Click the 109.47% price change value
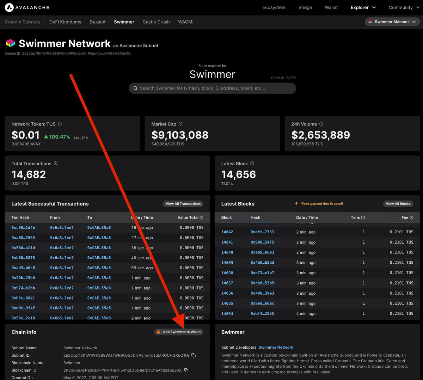This screenshot has width=423, height=380. coord(57,137)
